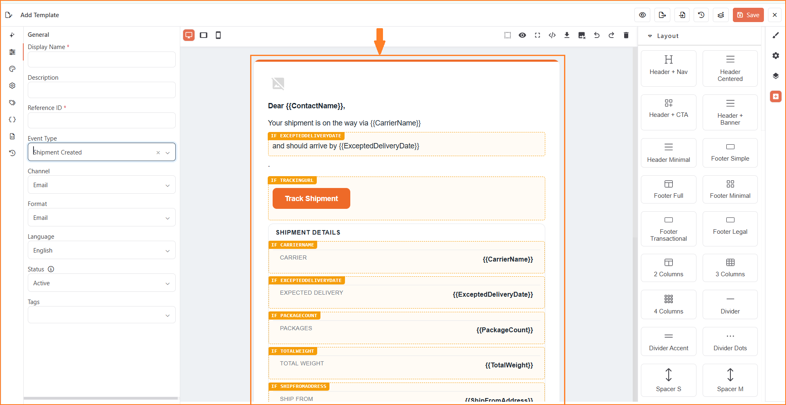Open the layers panel icon in the right sidebar
786x405 pixels.
(x=776, y=76)
